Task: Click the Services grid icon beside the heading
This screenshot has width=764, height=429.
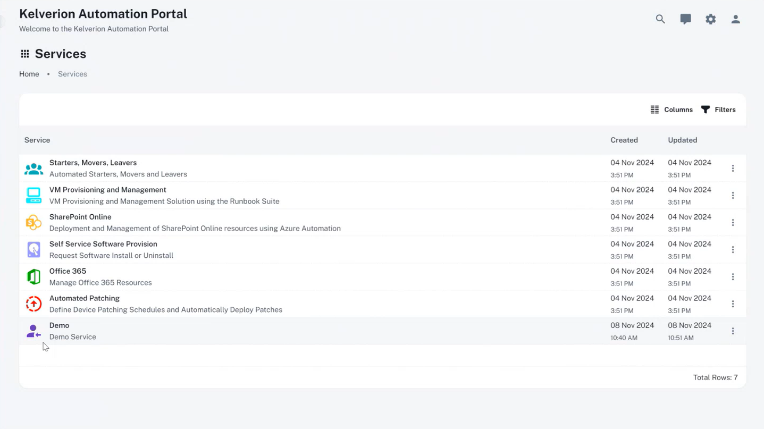Action: (24, 53)
